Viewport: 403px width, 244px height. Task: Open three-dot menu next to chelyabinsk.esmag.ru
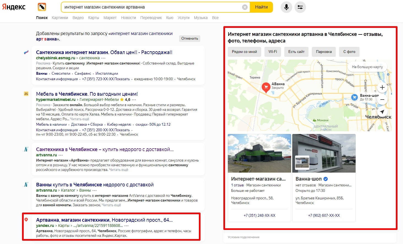103,58
